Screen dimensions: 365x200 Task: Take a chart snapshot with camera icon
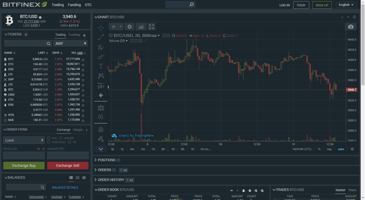(351, 27)
